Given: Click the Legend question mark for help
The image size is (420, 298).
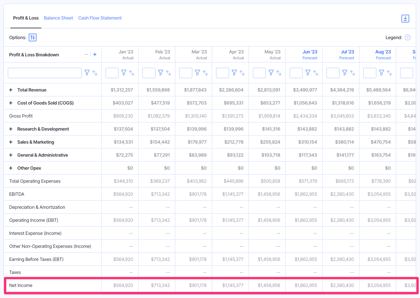Looking at the screenshot, I should [408, 37].
